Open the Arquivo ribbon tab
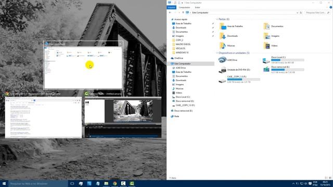This screenshot has width=333, height=187. pyautogui.click(x=171, y=7)
